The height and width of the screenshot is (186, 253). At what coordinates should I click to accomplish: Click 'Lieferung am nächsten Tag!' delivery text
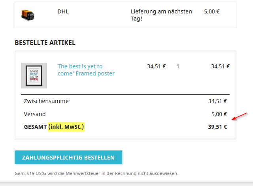(161, 15)
